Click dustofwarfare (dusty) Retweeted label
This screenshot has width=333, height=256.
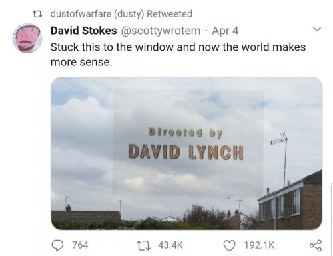(x=121, y=14)
